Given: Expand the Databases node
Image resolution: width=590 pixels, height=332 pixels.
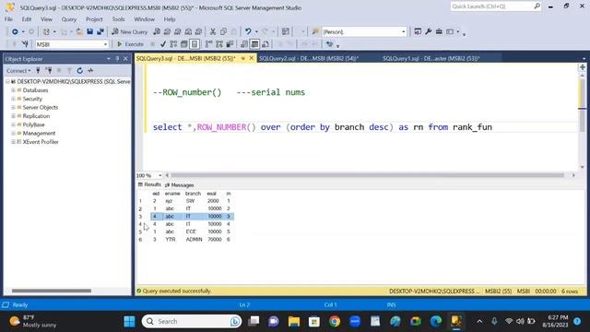Looking at the screenshot, I should (x=13, y=90).
